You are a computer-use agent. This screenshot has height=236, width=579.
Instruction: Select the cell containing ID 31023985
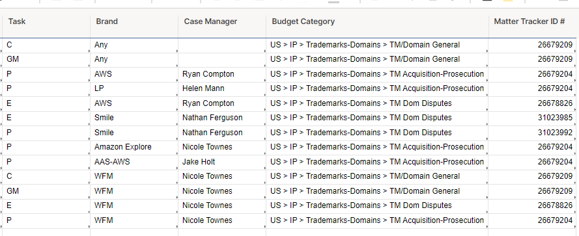coord(533,118)
